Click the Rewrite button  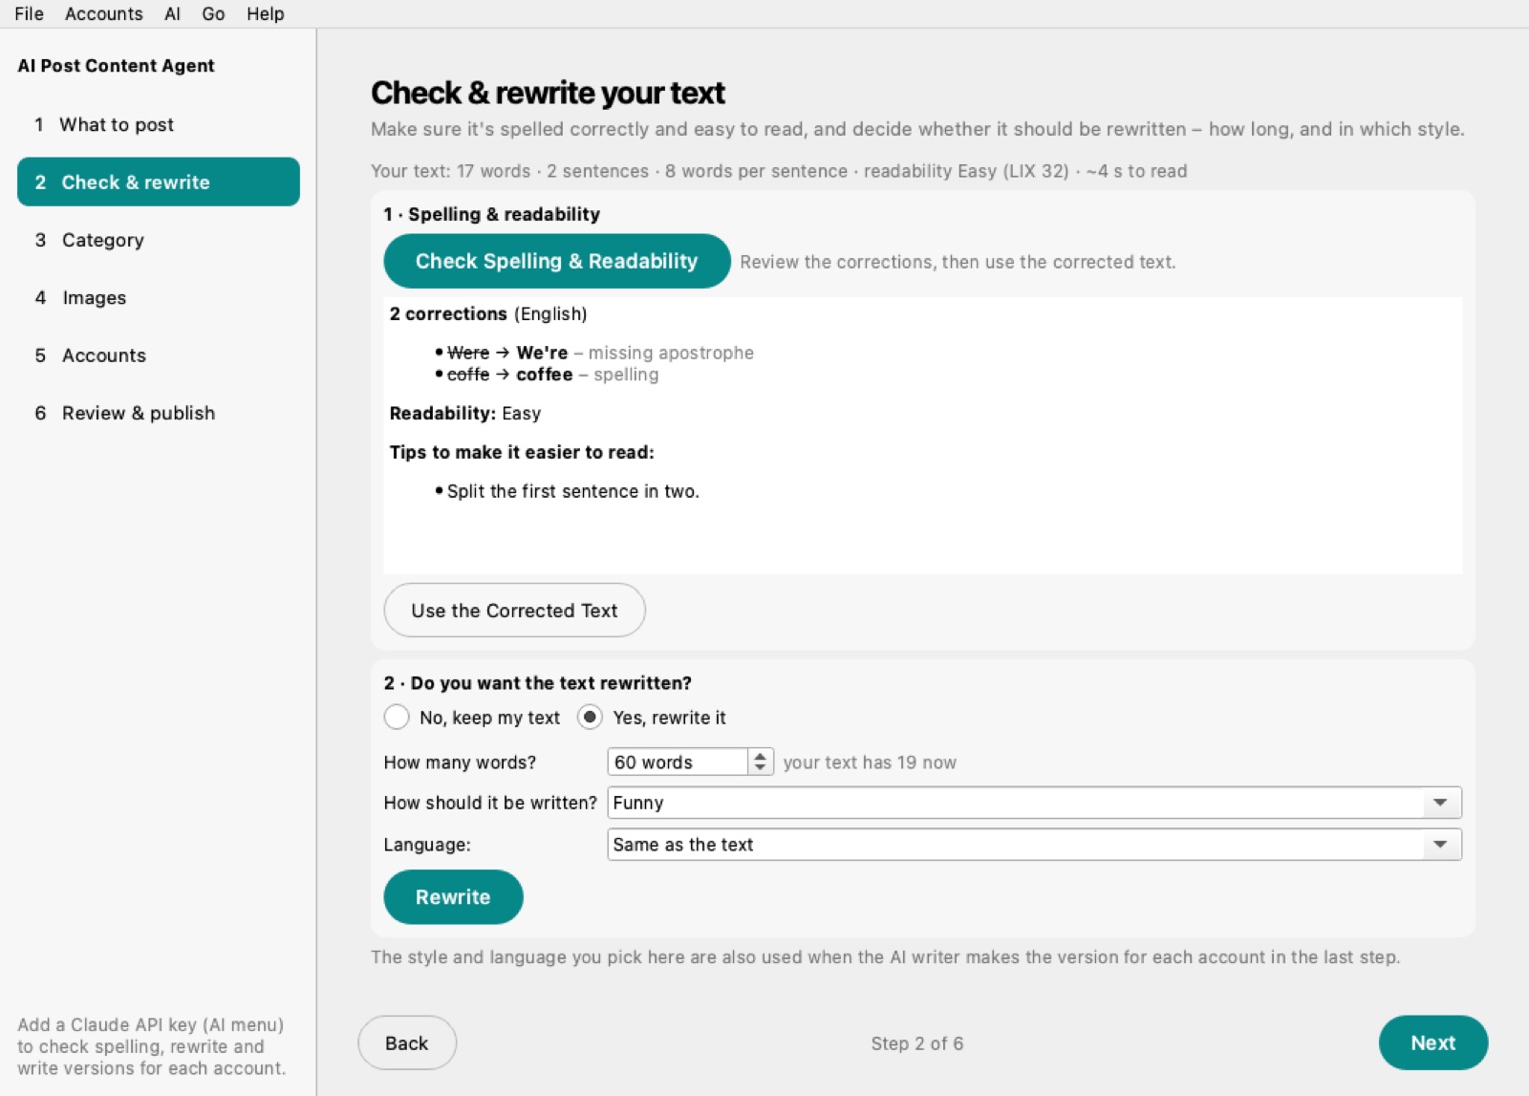(x=453, y=896)
